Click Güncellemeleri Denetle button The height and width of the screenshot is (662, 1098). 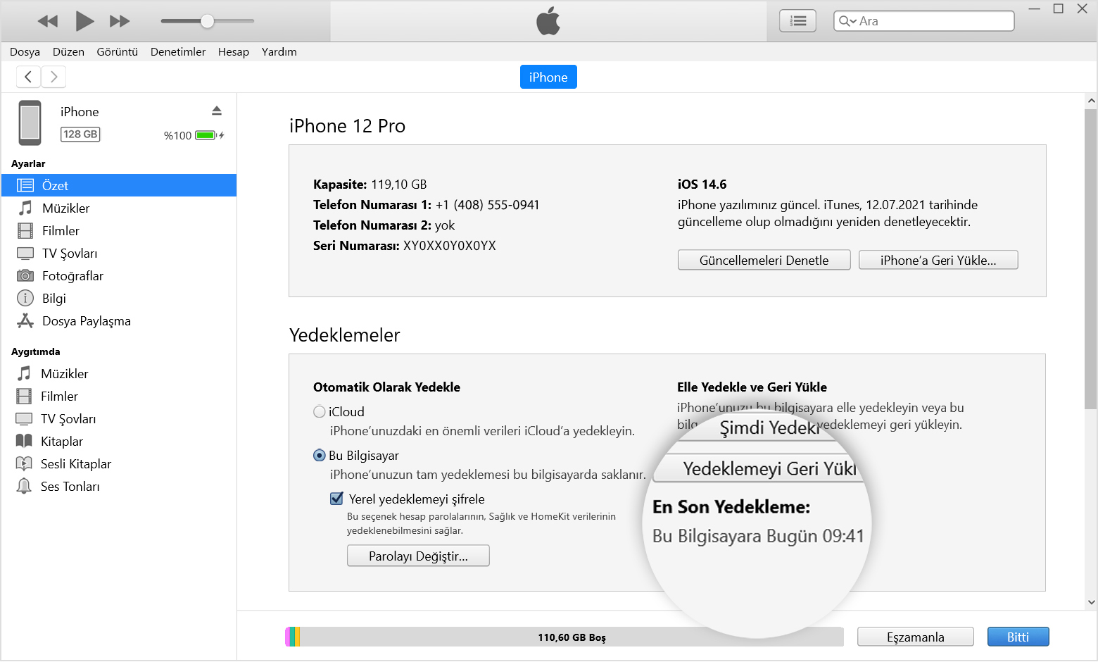(x=764, y=261)
